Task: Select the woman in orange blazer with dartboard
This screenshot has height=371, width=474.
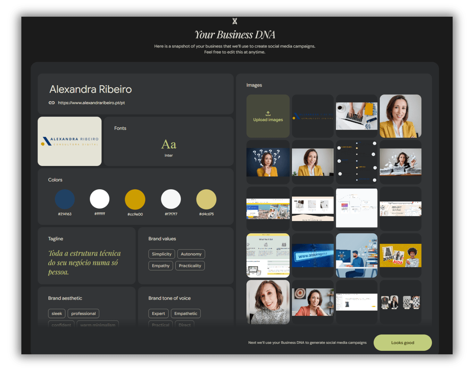Action: [312, 302]
